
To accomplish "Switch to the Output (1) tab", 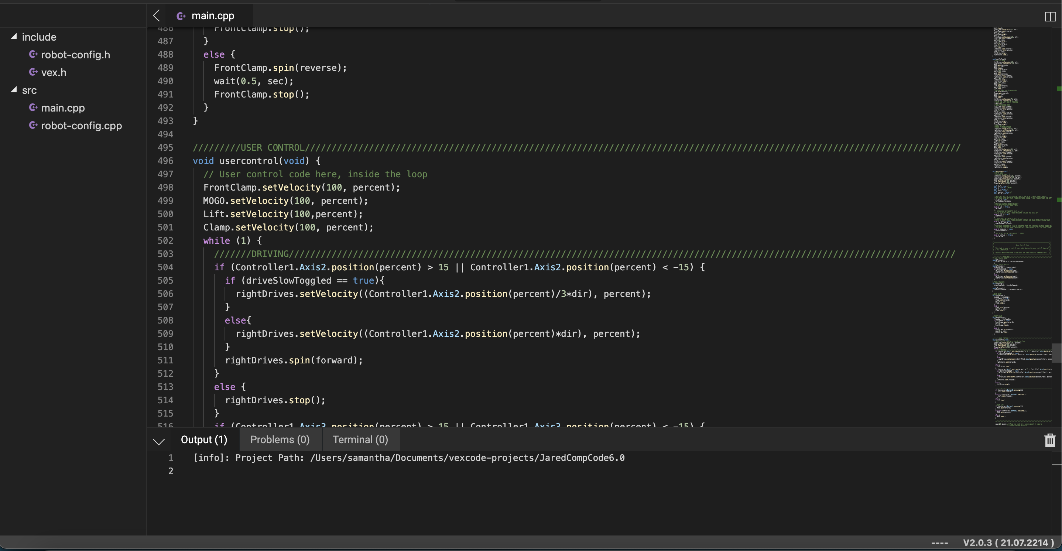I will point(204,439).
